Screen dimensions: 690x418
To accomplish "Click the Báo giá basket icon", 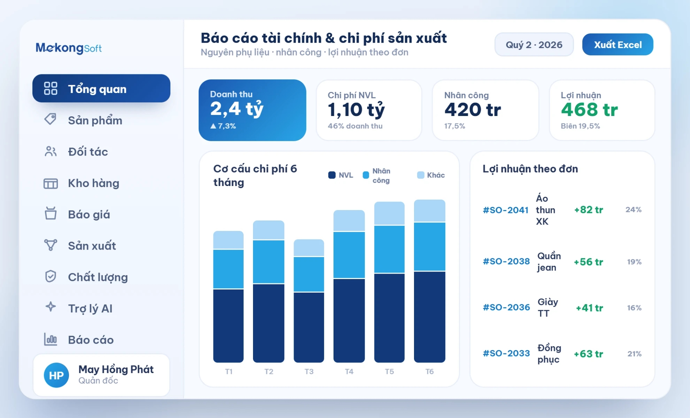I will point(51,213).
